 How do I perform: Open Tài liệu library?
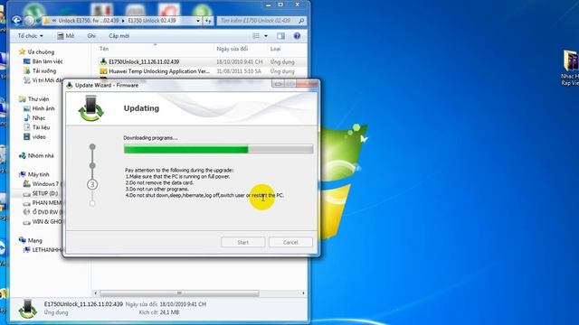[36, 127]
